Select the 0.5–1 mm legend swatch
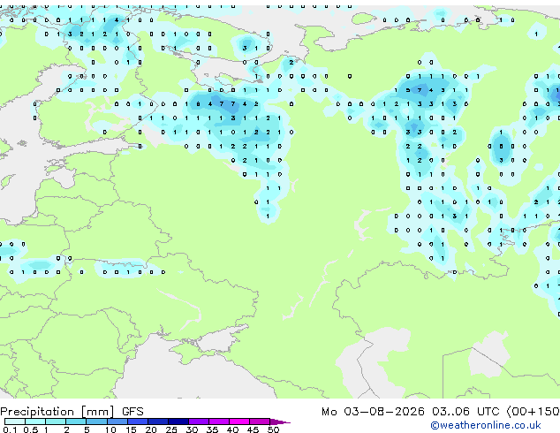This screenshot has height=433, width=560. point(35,422)
